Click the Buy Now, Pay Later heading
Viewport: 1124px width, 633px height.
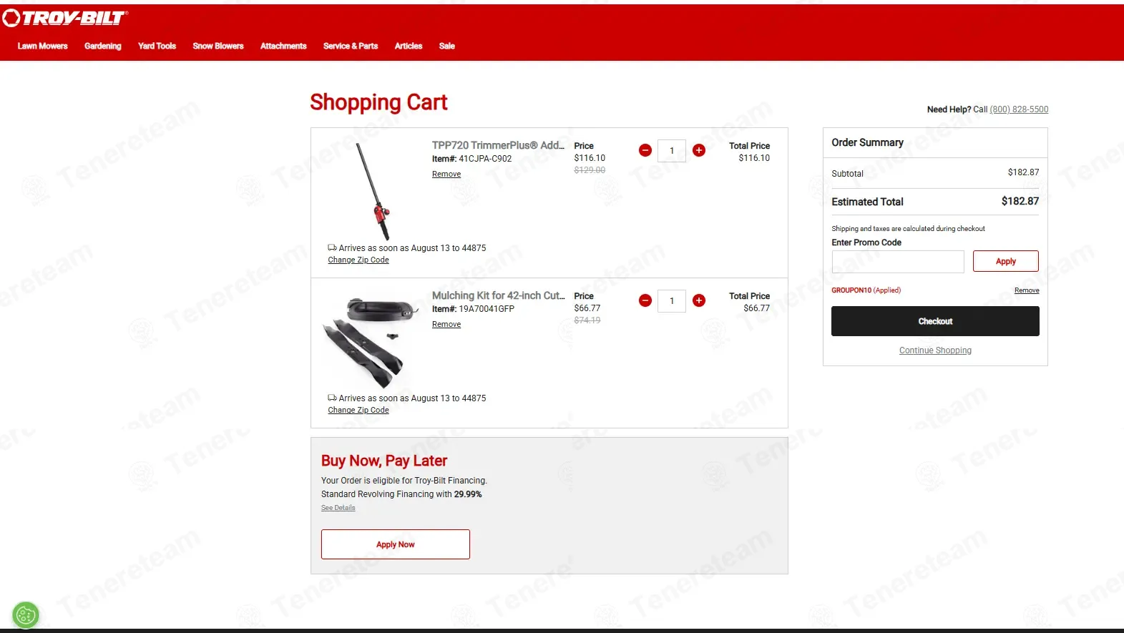(384, 461)
